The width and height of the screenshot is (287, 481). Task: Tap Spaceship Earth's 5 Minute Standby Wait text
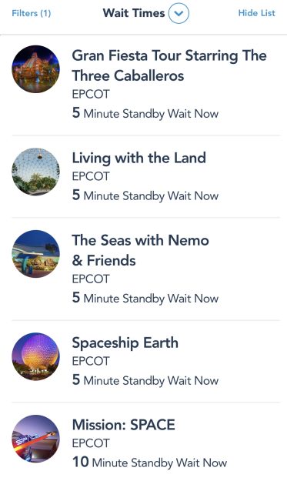point(145,380)
